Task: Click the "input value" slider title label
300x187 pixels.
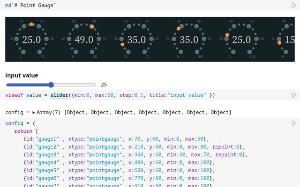Action: [22, 75]
